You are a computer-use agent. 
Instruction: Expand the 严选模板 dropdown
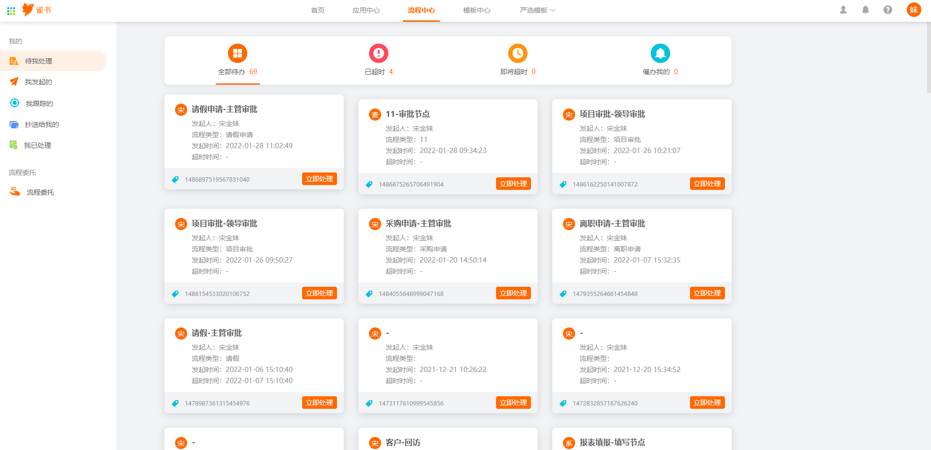point(538,10)
